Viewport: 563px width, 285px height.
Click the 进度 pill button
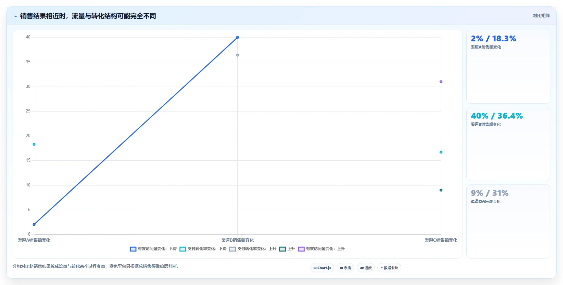coord(366,268)
